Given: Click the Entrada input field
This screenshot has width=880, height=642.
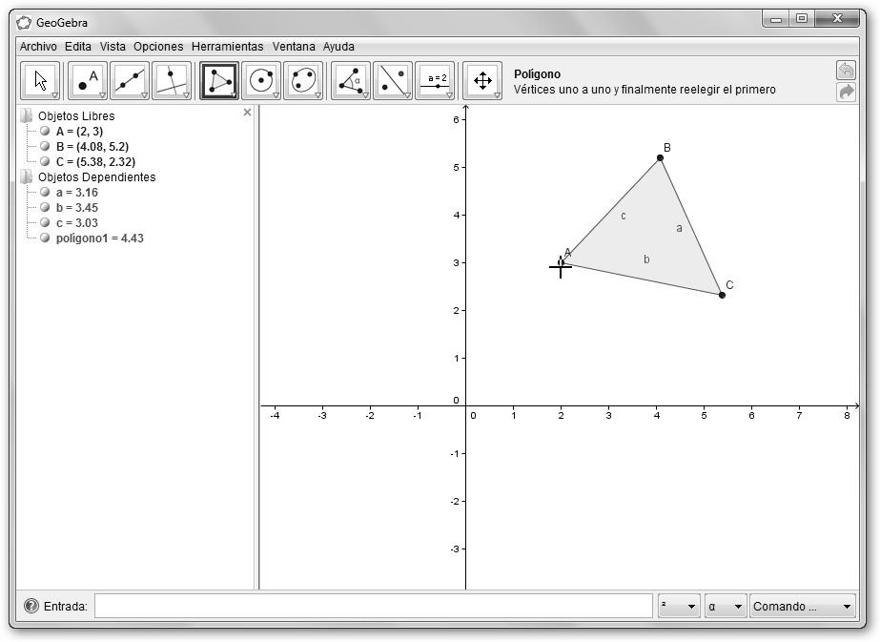Looking at the screenshot, I should coord(373,606).
